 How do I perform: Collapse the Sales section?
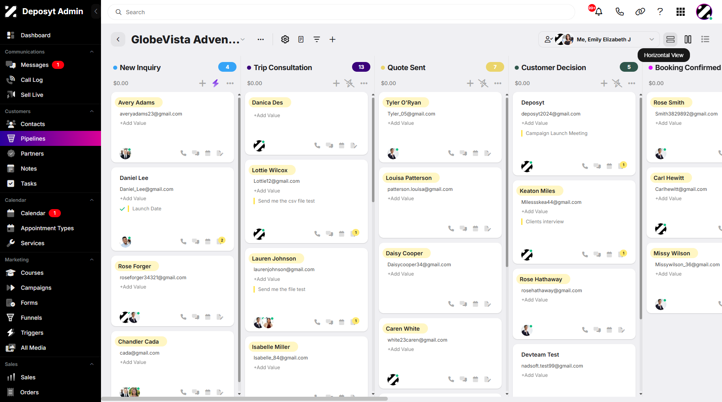click(x=92, y=364)
